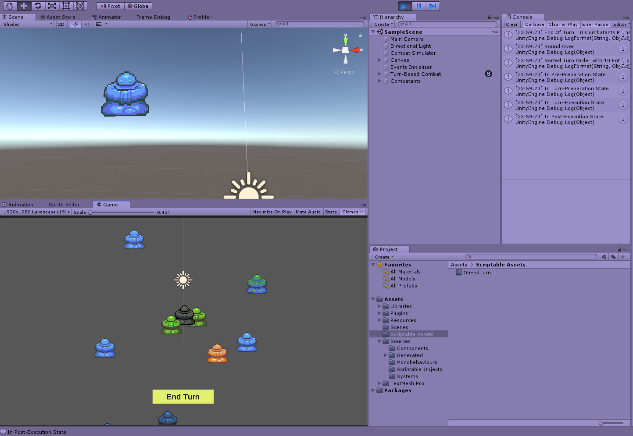Enable 2D mode in Scene view
633x436 pixels.
click(x=61, y=24)
